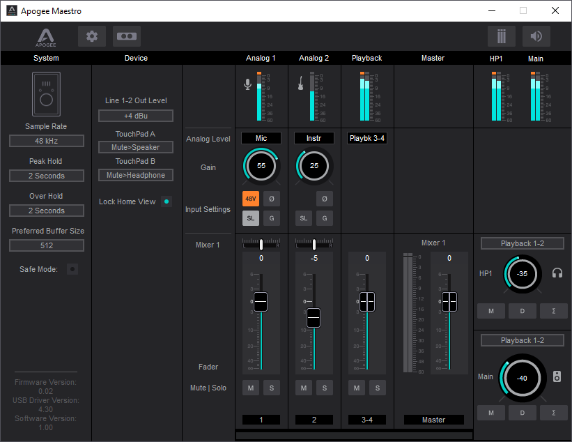This screenshot has width=572, height=442.
Task: Open the Preferred Buffer Size dropdown
Action: [47, 245]
